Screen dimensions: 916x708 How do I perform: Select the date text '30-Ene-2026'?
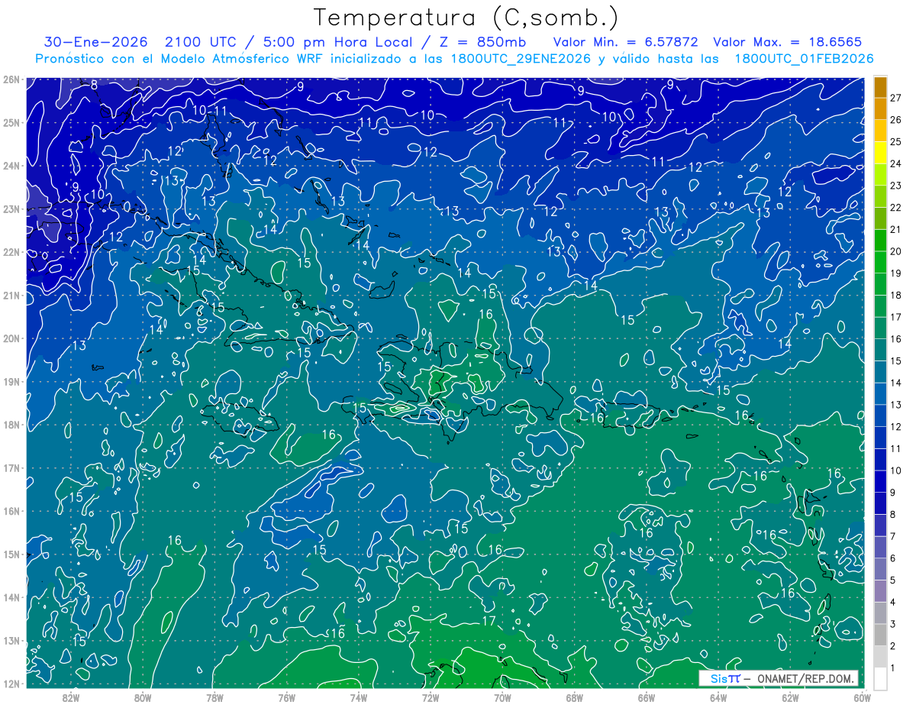click(x=94, y=42)
